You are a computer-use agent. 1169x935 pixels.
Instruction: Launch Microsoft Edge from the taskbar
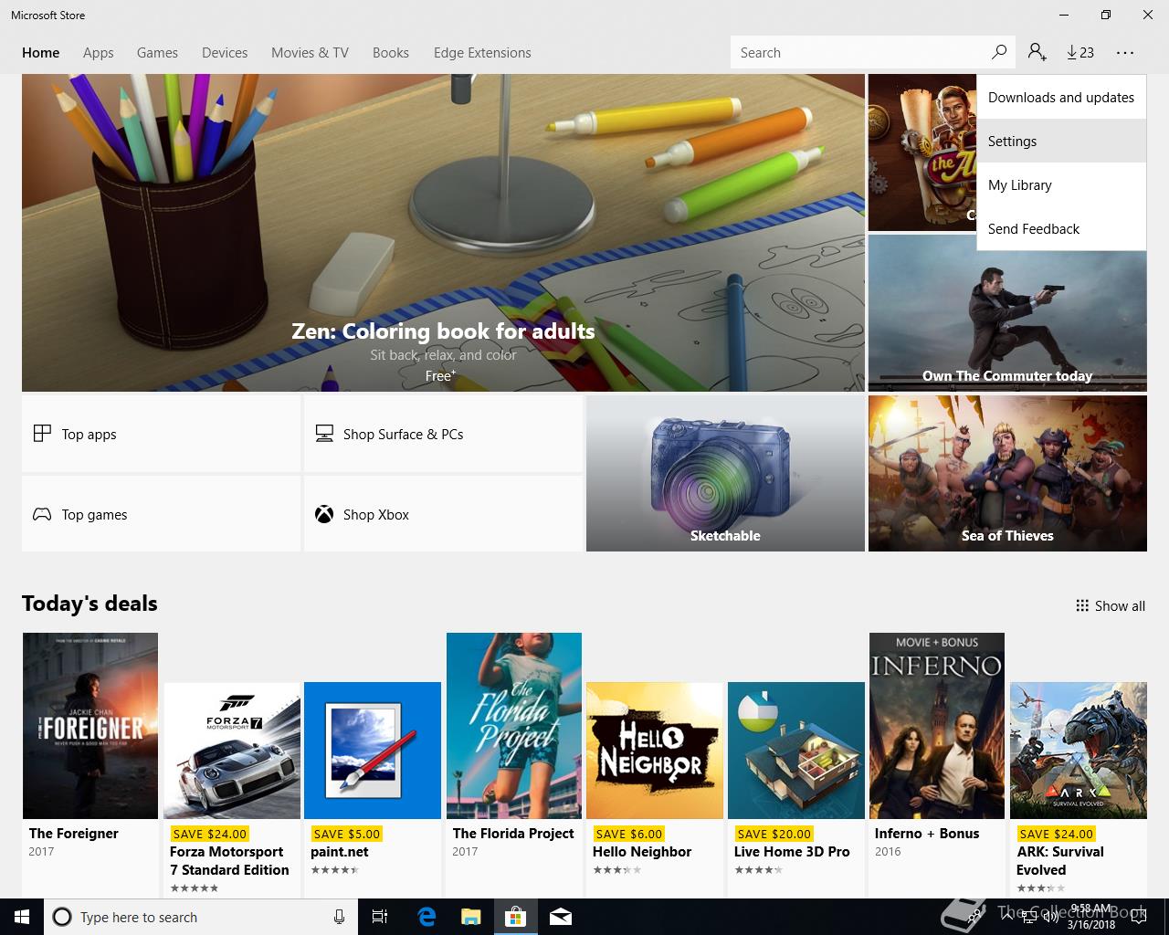pos(427,917)
